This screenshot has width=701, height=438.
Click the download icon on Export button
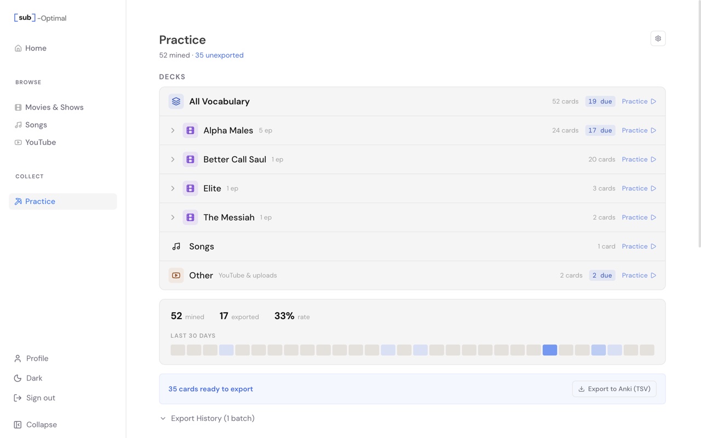[581, 389]
